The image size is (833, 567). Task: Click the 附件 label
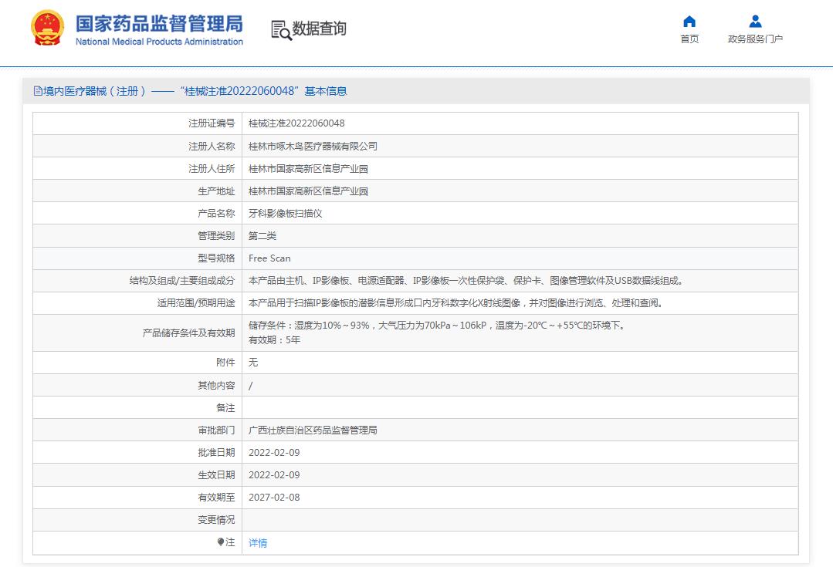(x=225, y=362)
